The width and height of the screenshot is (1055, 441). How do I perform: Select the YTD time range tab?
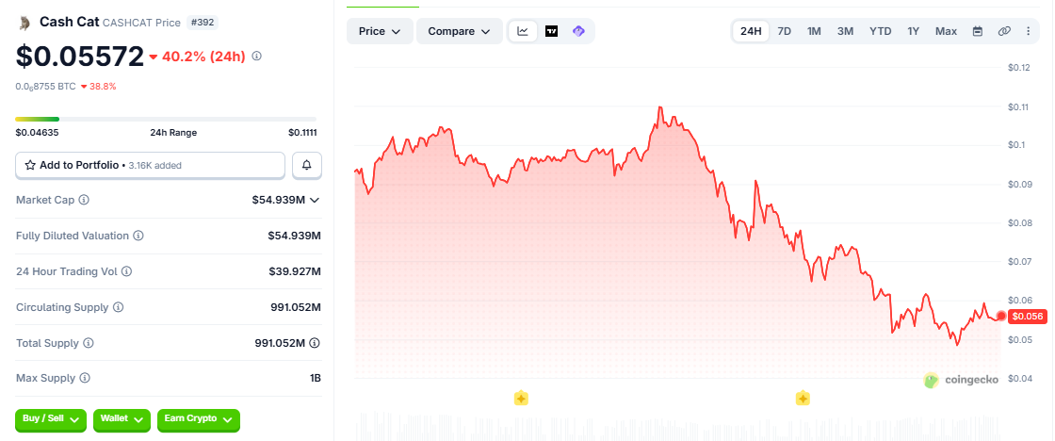click(x=880, y=31)
